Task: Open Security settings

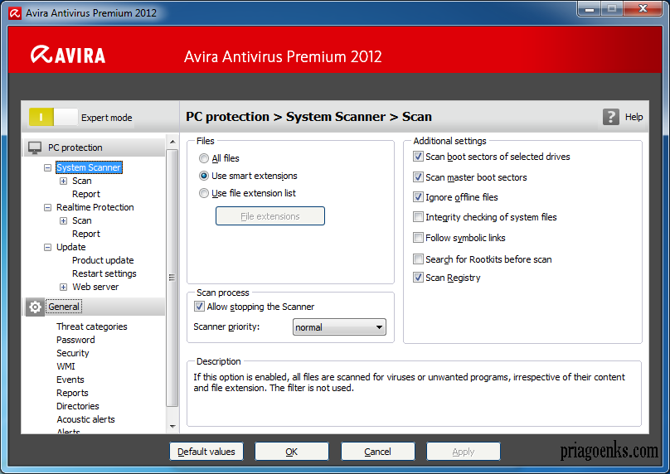Action: [73, 353]
